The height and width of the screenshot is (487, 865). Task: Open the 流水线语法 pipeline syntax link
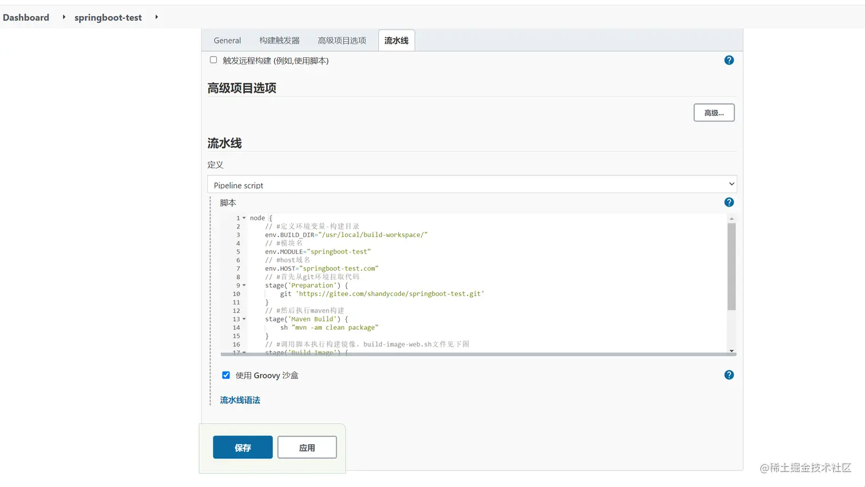pyautogui.click(x=240, y=400)
